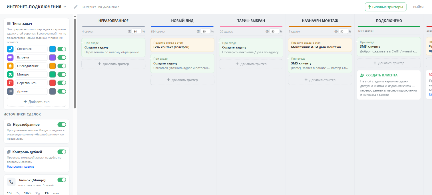This screenshot has height=195, width=432.
Task: Click the copy icon beside Контроль дублей
Action: point(9,152)
